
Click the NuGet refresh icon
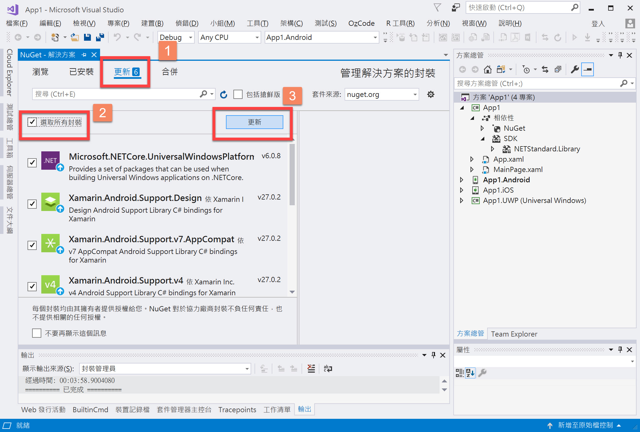click(224, 94)
